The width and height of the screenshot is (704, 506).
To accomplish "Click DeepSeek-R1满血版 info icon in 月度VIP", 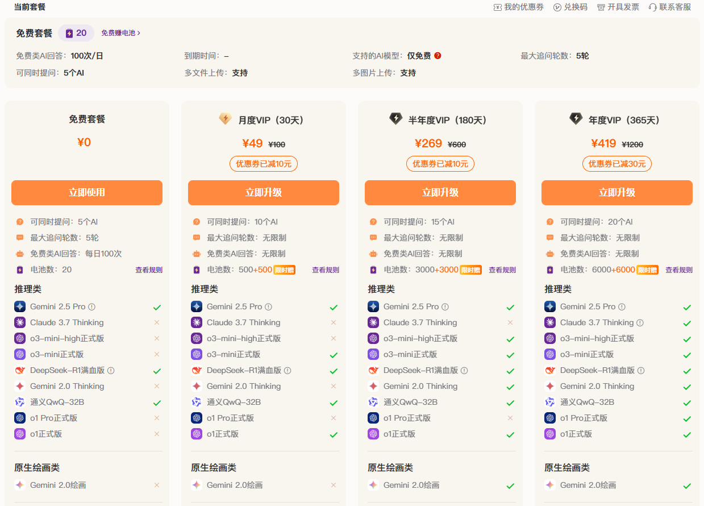I will tap(288, 371).
